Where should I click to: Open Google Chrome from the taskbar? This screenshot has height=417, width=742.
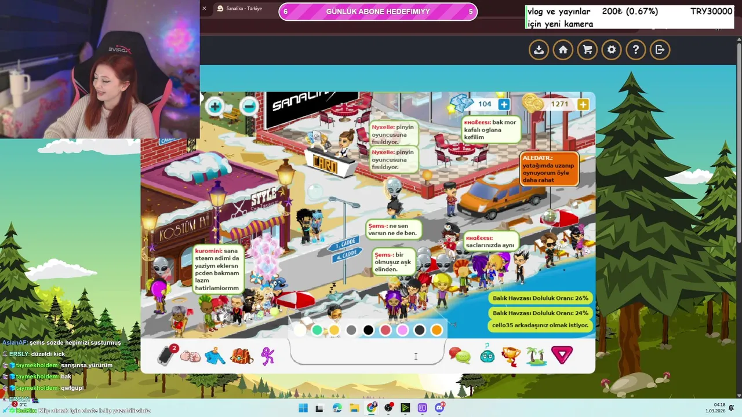coord(372,408)
